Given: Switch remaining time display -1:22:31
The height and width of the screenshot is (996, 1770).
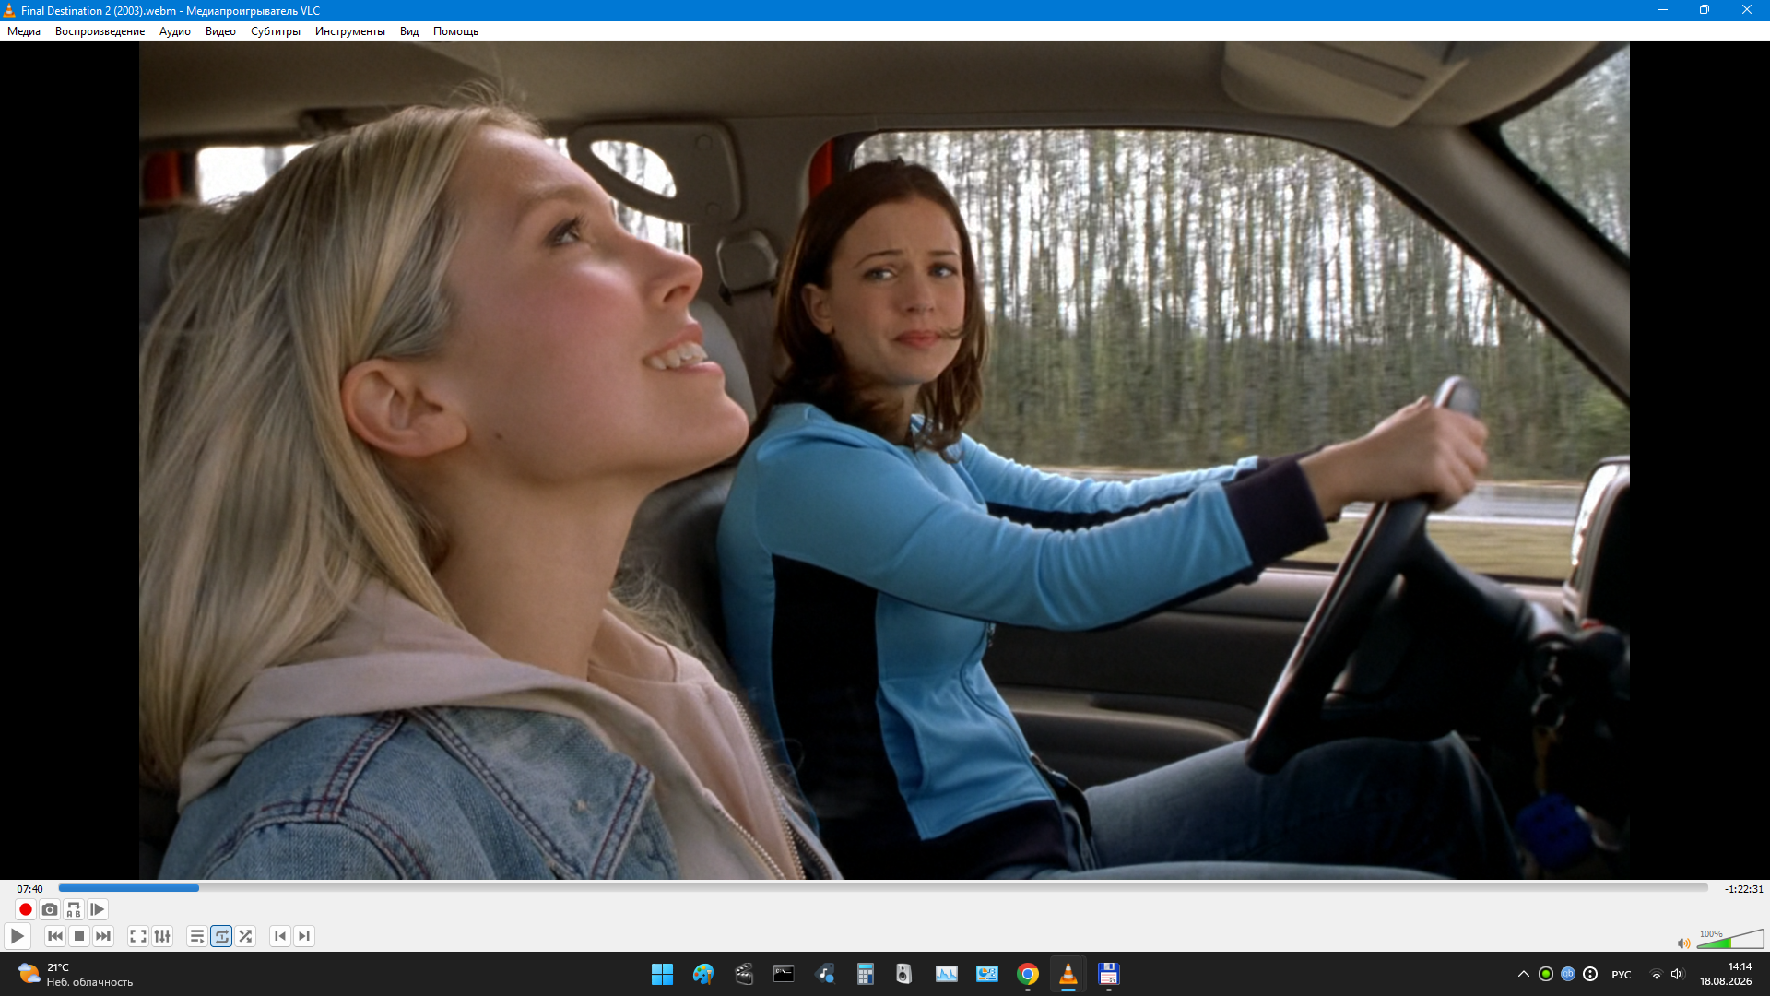Looking at the screenshot, I should coord(1743,889).
